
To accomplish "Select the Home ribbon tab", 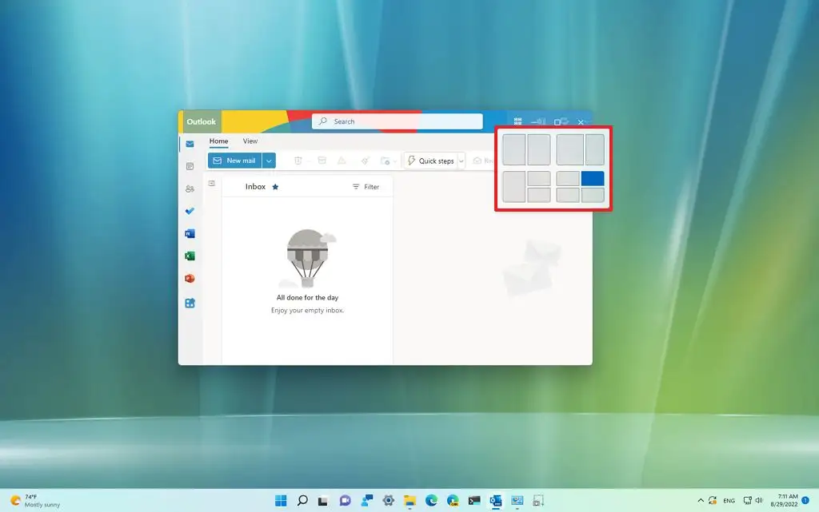I will [218, 141].
